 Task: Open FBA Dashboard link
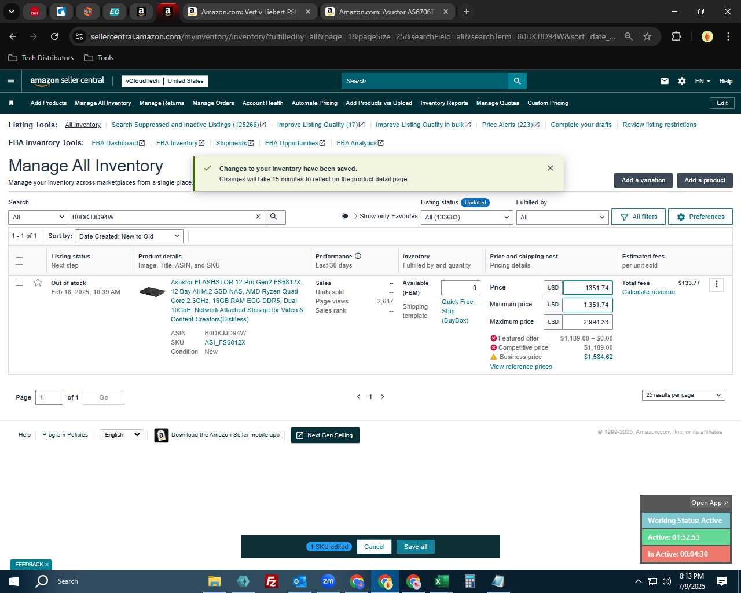point(118,143)
